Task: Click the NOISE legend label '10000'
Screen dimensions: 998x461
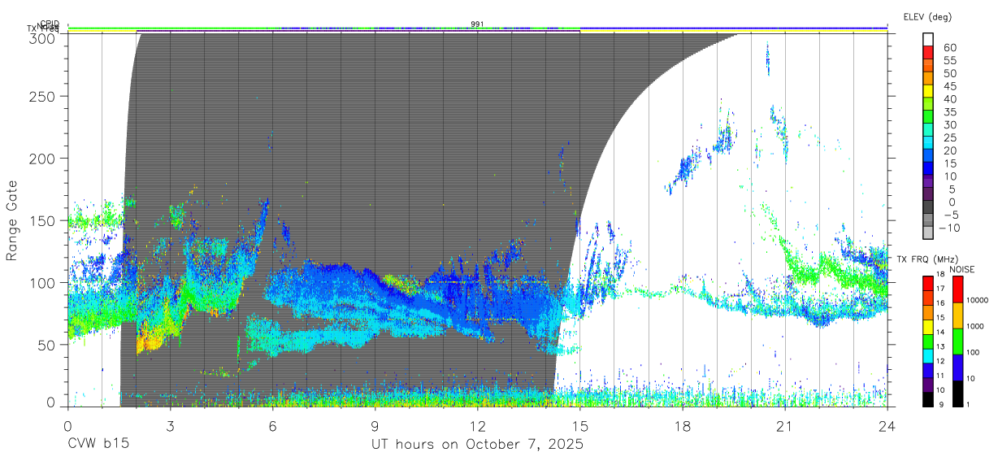Action: point(976,300)
